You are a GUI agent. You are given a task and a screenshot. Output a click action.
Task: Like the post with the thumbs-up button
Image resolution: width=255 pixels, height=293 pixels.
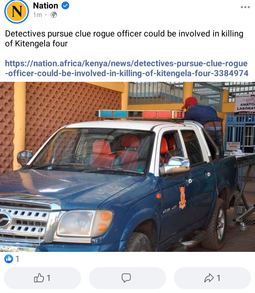42,278
